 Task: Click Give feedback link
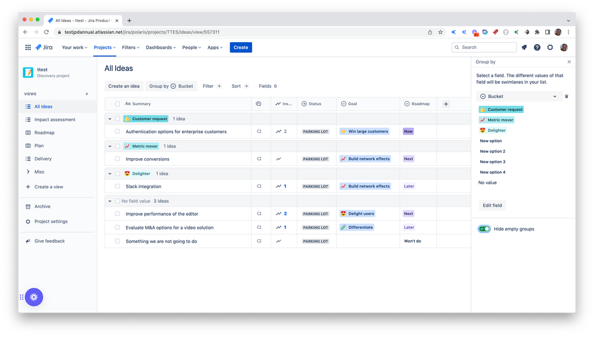(49, 241)
